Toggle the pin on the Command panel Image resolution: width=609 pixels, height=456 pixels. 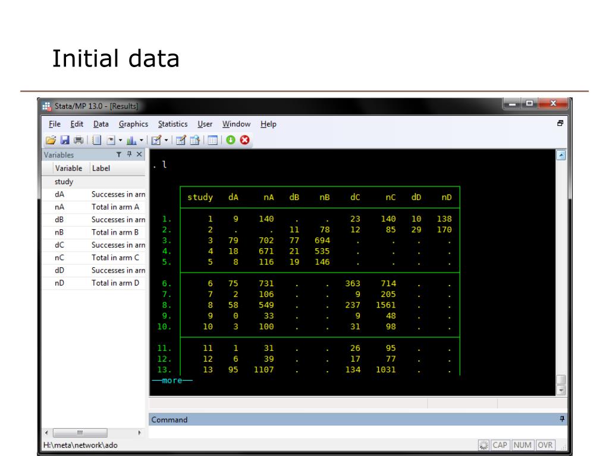(561, 419)
